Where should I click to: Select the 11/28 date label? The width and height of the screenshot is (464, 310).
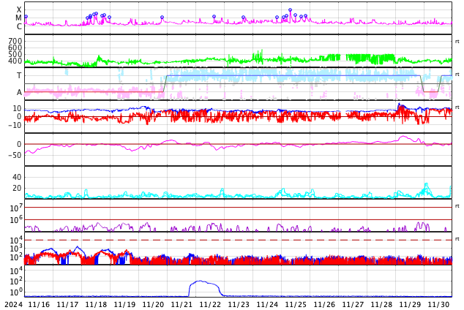point(381,304)
